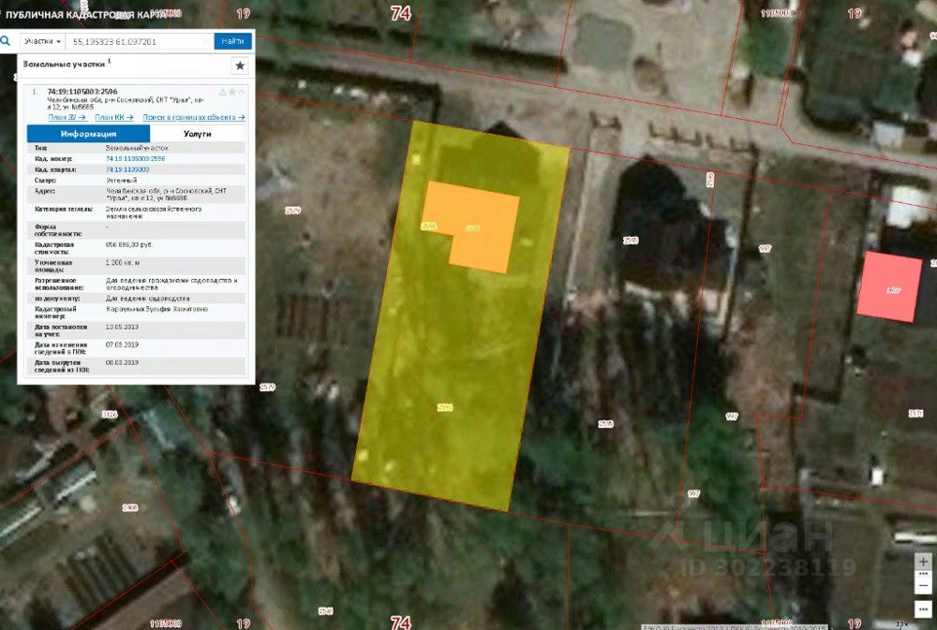Open the План ЗУ link
Viewport: 937px width, 630px height.
(x=67, y=117)
